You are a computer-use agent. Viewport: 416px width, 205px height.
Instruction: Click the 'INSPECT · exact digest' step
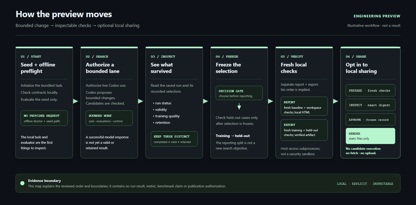tap(370, 105)
